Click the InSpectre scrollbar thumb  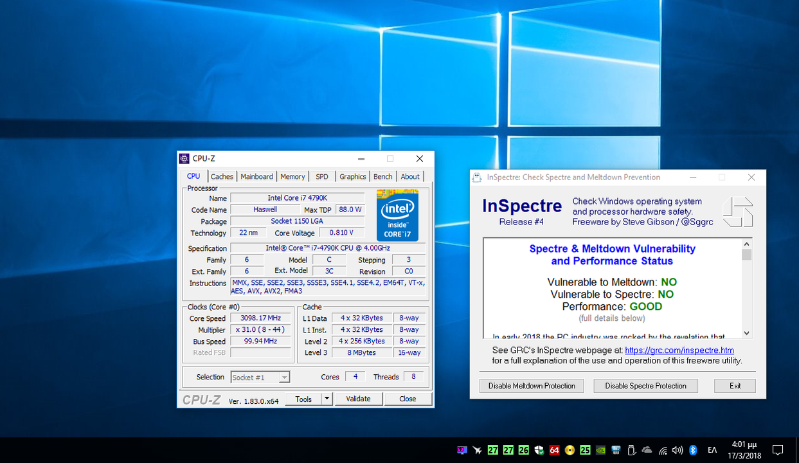click(746, 255)
